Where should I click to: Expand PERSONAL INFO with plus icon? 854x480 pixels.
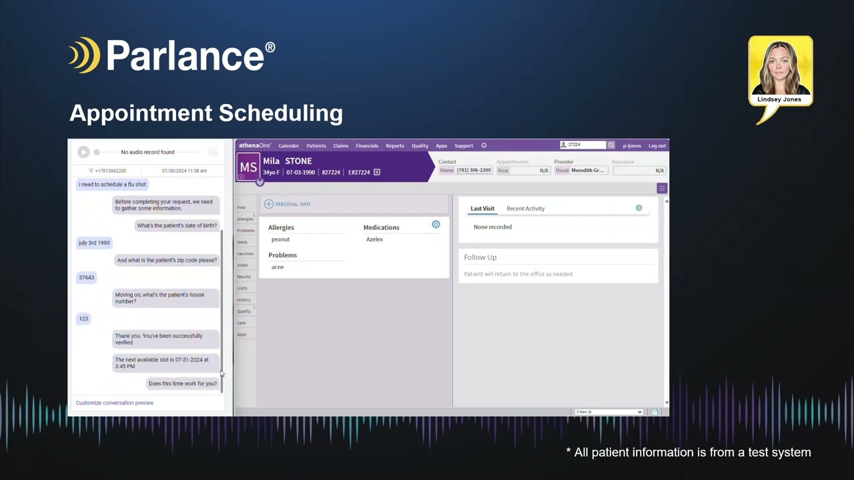pos(268,204)
